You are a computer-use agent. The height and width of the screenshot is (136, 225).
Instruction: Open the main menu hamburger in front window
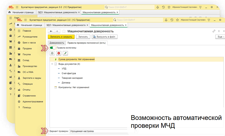click(x=25, y=20)
